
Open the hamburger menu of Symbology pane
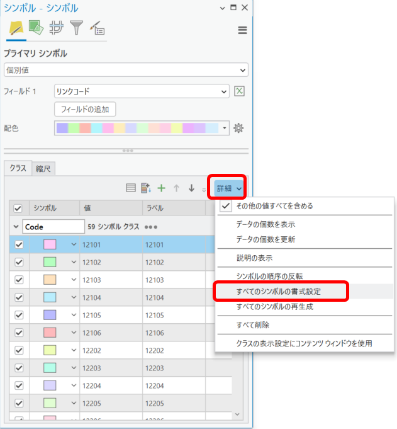242,30
